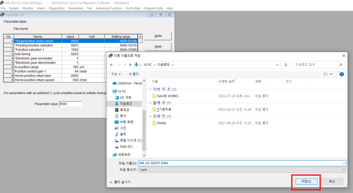353x193 pixels.
Task: Click the search magnifier icon
Action: (341, 65)
